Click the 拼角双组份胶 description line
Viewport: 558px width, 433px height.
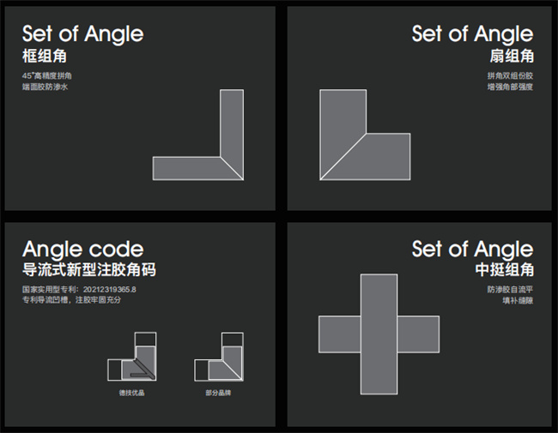(510, 75)
